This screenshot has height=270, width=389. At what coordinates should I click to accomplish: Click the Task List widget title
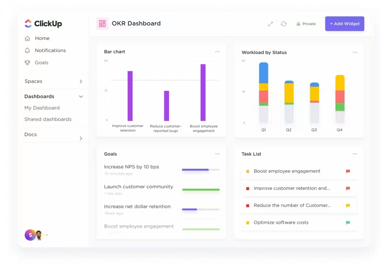[x=251, y=154]
